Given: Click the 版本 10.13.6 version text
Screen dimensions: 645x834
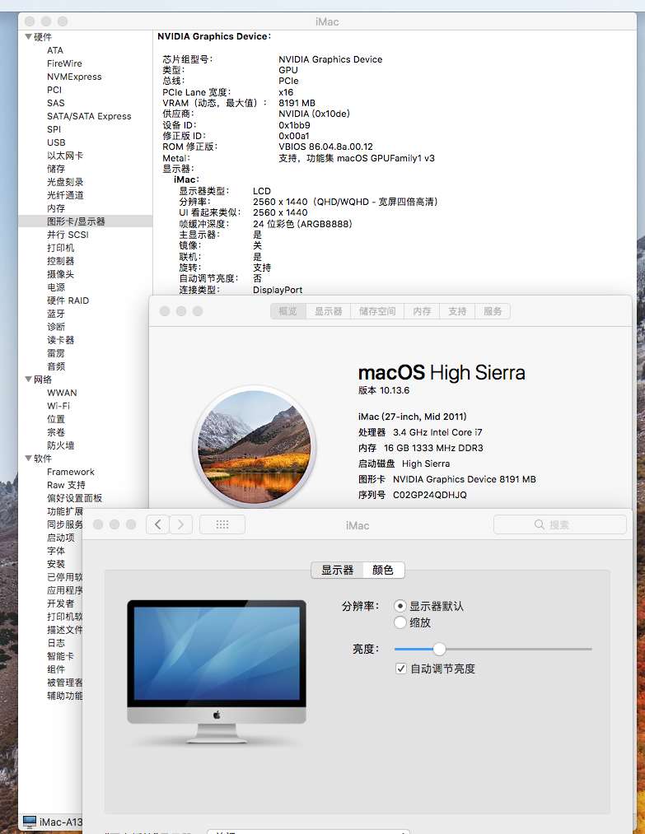Looking at the screenshot, I should (x=384, y=390).
